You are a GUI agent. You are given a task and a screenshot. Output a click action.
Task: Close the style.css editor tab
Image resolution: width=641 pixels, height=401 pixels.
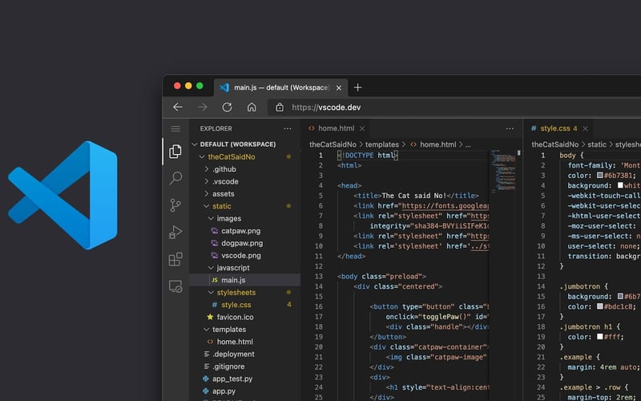[x=586, y=128]
